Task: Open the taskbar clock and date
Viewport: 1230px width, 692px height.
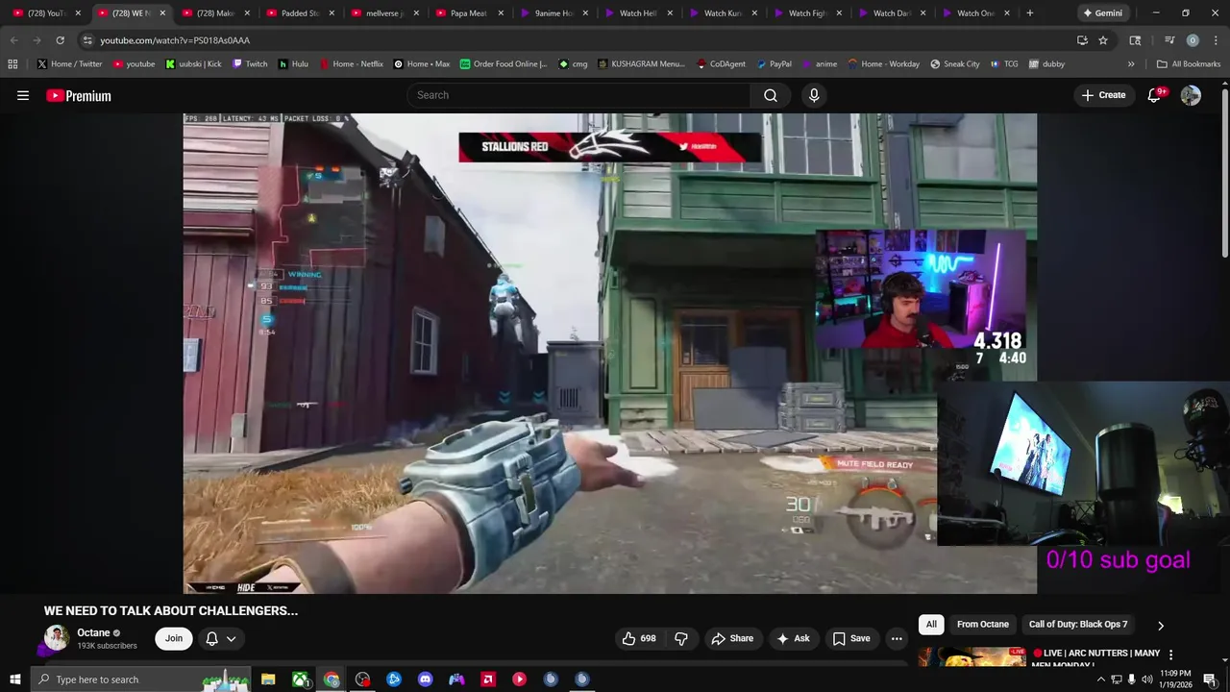Action: click(1175, 680)
